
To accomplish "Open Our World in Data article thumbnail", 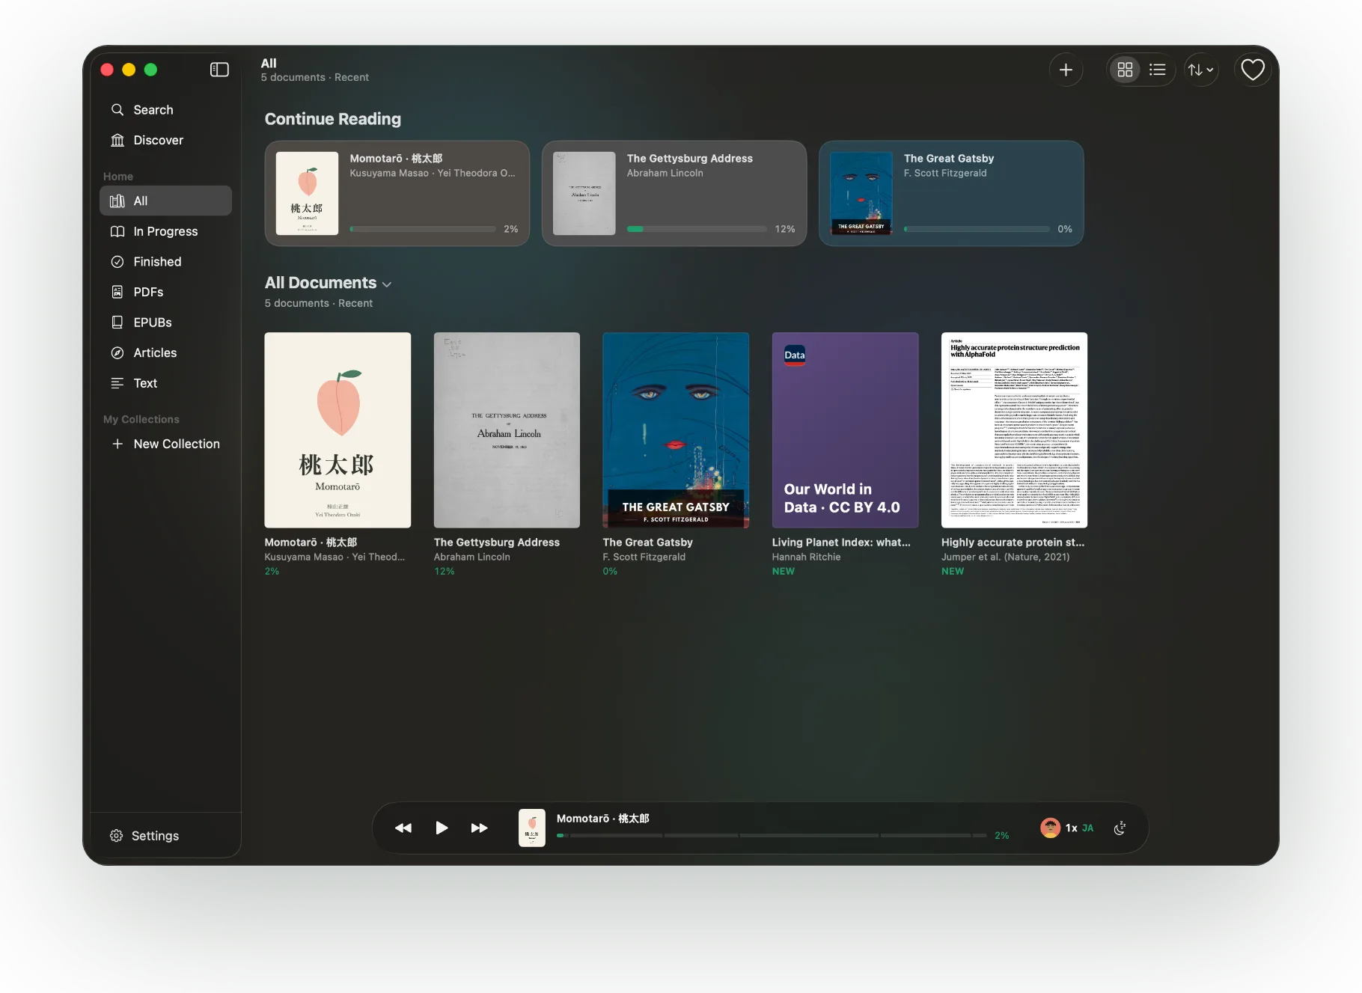I will (x=845, y=430).
